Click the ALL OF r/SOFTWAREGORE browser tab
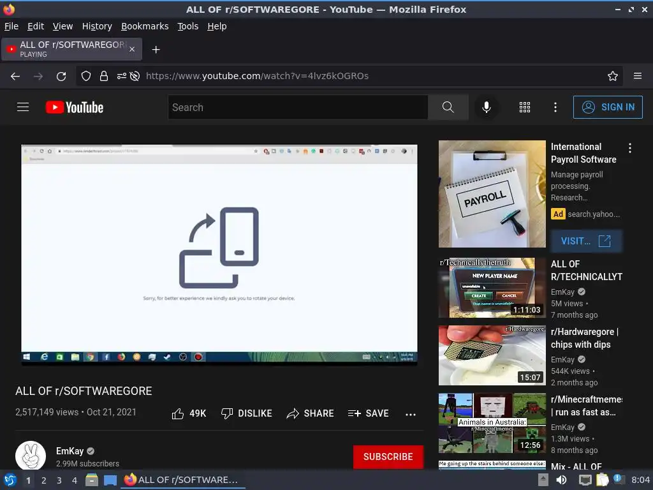 tap(71, 49)
